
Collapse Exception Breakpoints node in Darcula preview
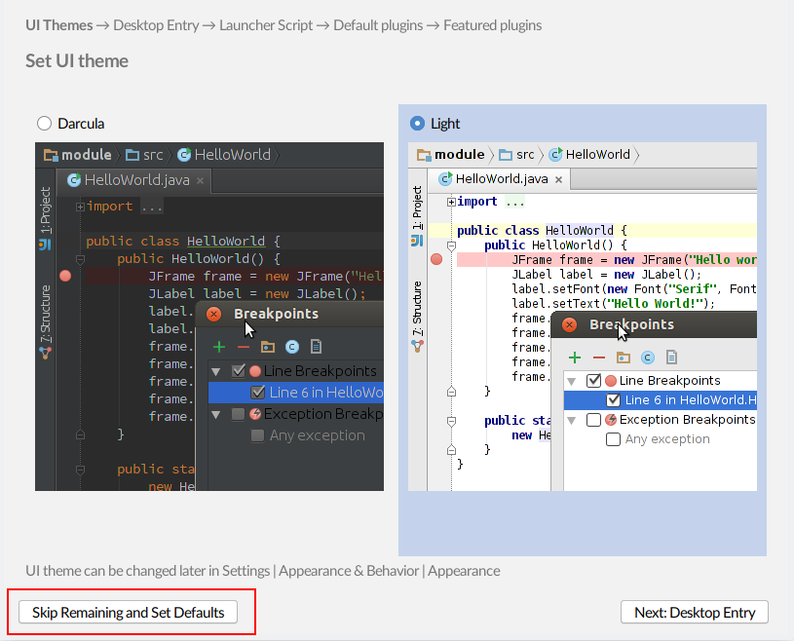tap(216, 415)
